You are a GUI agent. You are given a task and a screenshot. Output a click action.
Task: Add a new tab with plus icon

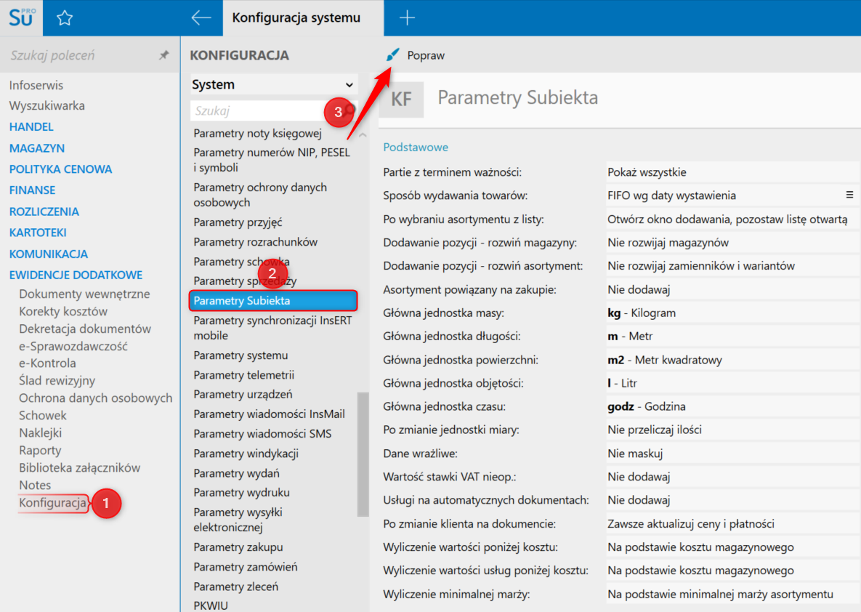[x=407, y=17]
